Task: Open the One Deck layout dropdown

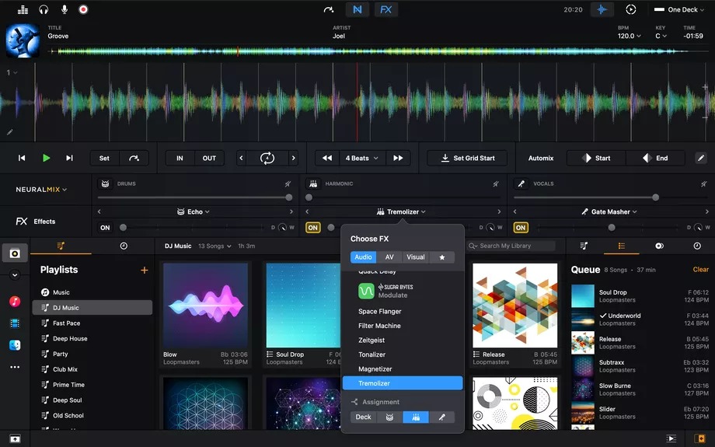Action: coord(678,9)
